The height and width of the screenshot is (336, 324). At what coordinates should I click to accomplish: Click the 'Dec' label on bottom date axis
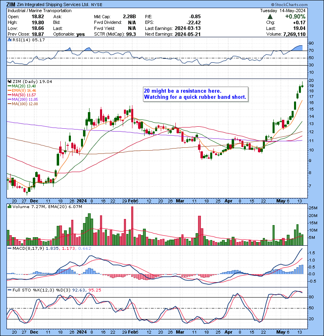pyautogui.click(x=34, y=332)
